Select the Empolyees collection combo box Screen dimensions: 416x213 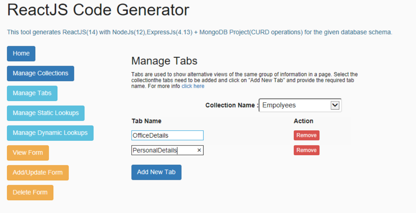point(300,105)
